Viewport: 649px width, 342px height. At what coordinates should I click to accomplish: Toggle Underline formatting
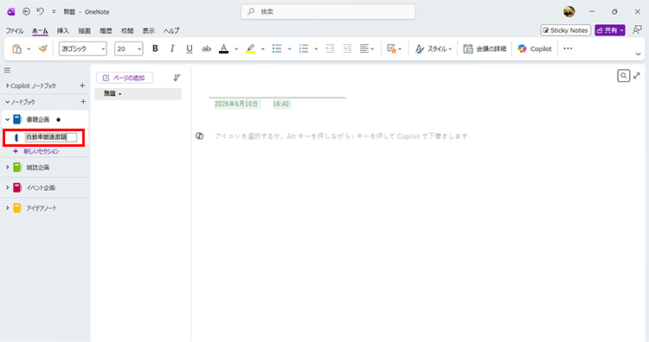pos(190,48)
